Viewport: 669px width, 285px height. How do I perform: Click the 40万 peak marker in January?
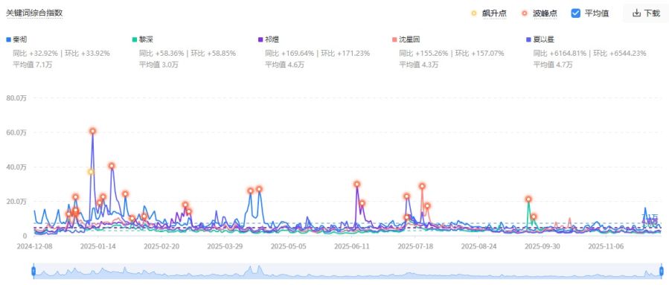pos(112,165)
